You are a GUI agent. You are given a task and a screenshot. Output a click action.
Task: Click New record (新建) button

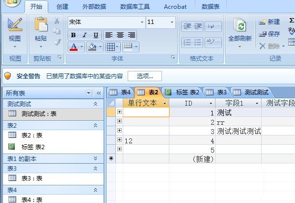pyautogui.click(x=269, y=22)
